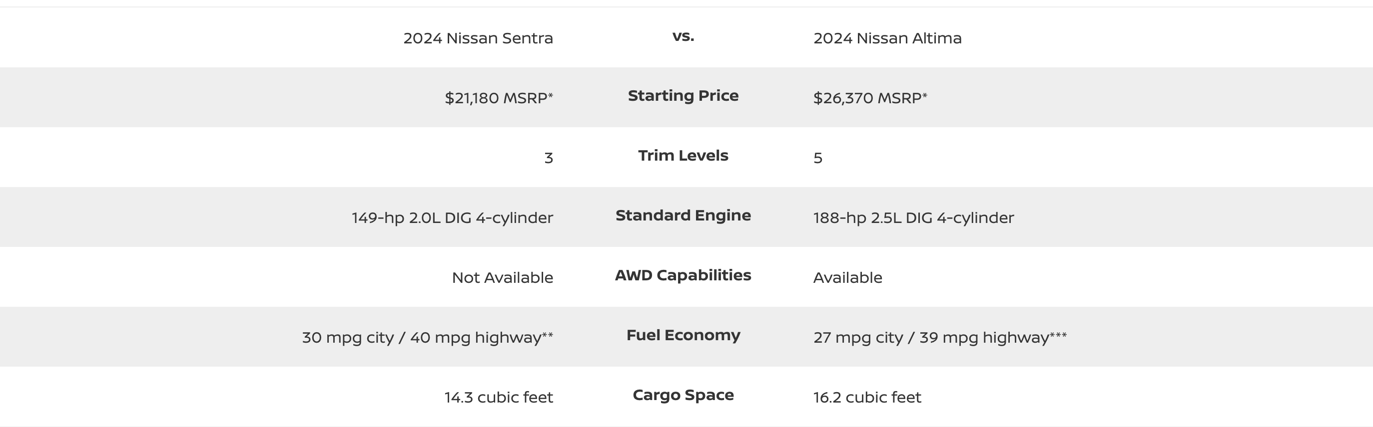The height and width of the screenshot is (427, 1373).
Task: Select the 149-hp 2.0L DIG 4-cylinder text
Action: coord(453,218)
